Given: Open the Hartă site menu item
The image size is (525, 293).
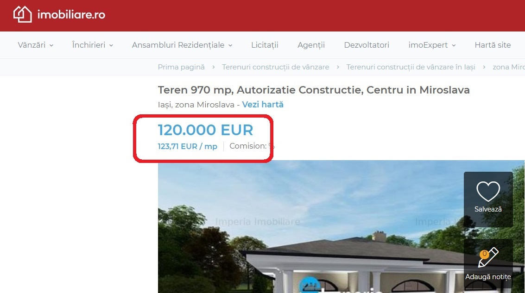Looking at the screenshot, I should click(493, 45).
